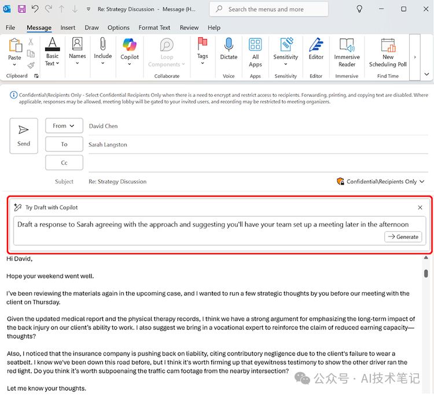Open the Review tab
The image size is (434, 396).
pyautogui.click(x=189, y=27)
